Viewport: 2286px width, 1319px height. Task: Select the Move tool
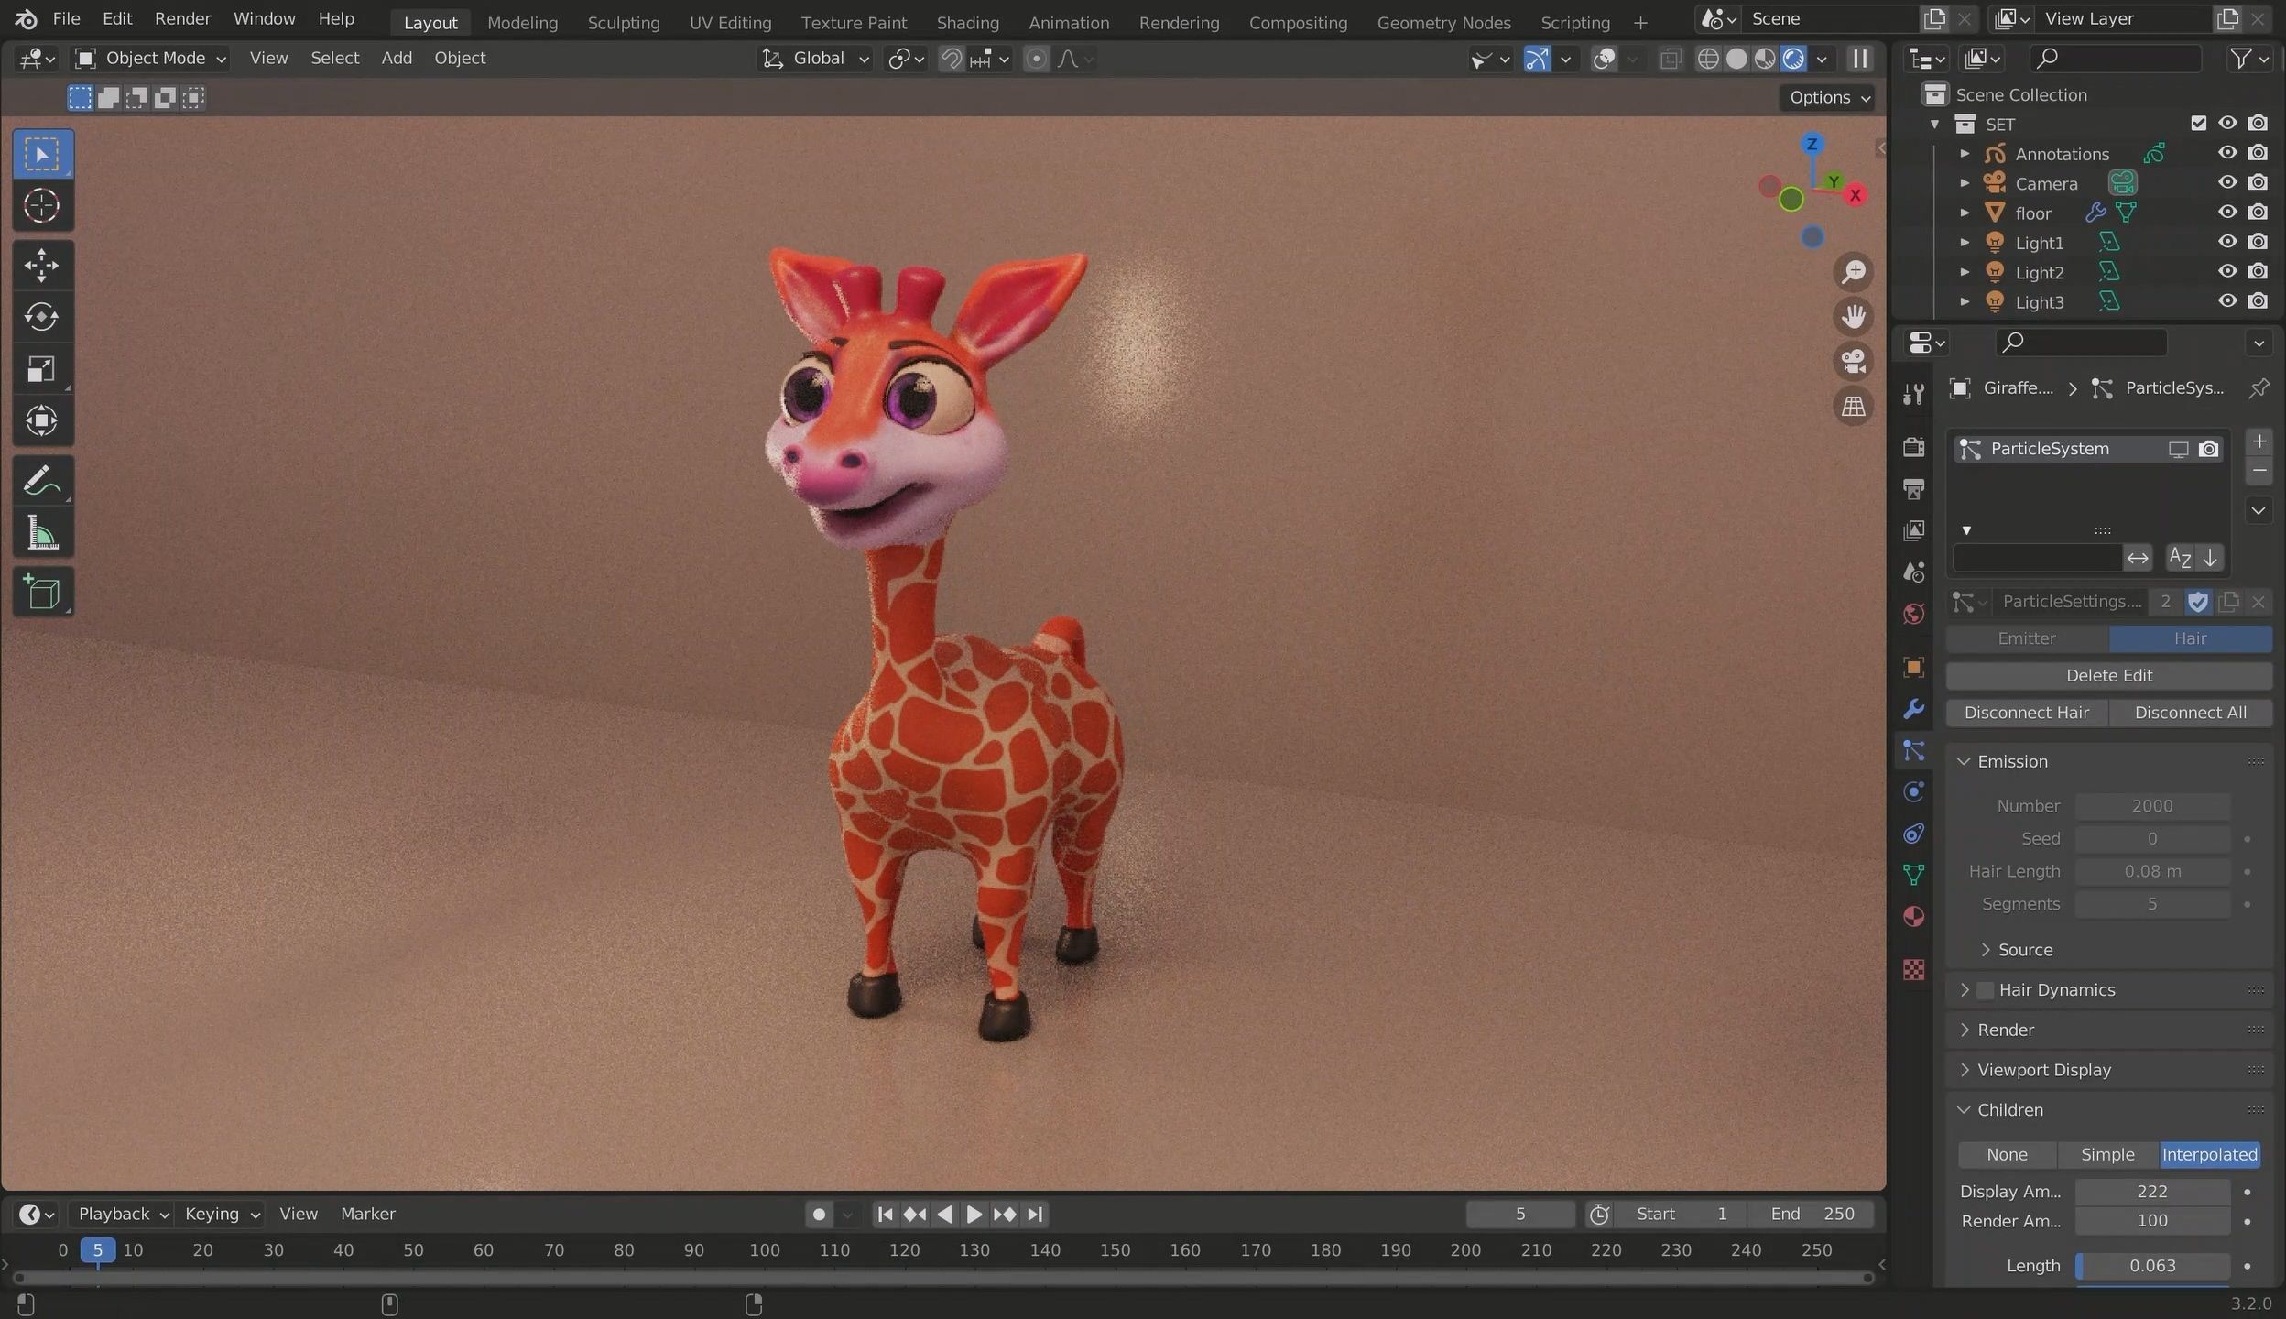coord(42,266)
